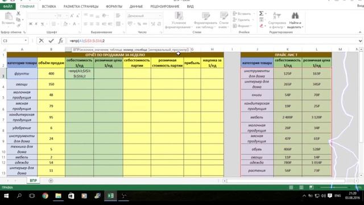Open Format as Table (Форматировать как таблицу) dropdown
The image size is (364, 205).
(205, 20)
